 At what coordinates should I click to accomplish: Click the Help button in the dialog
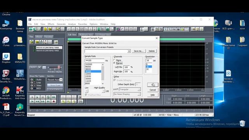153,95
